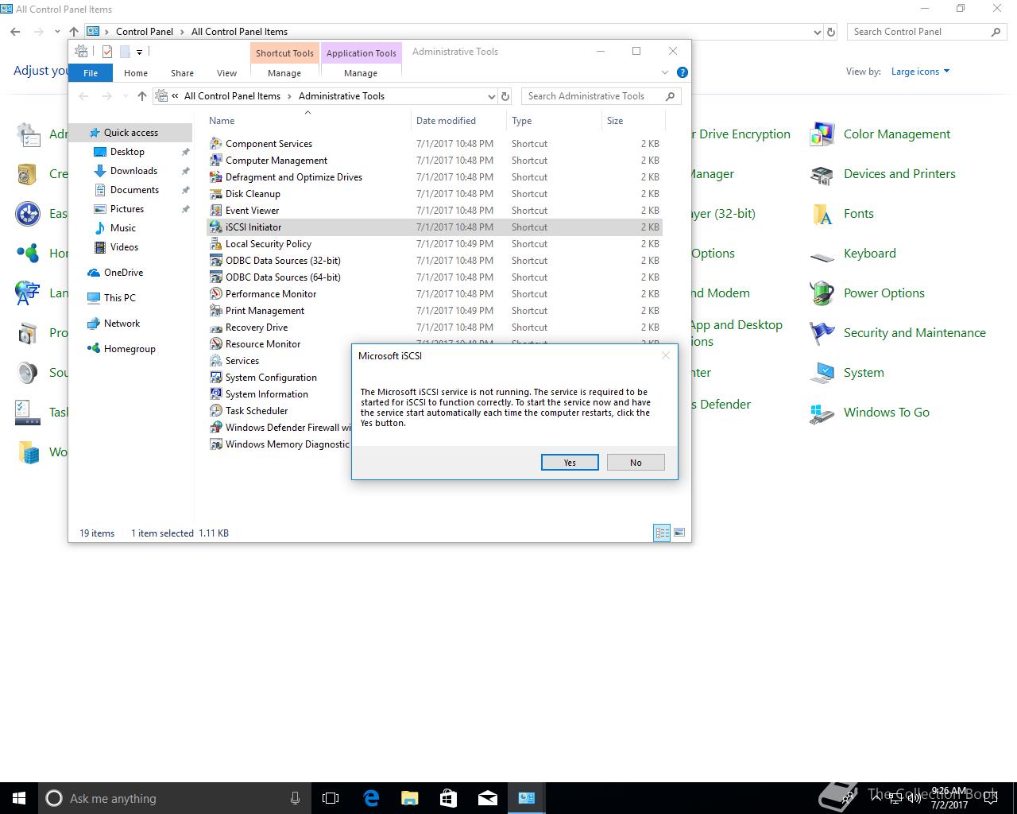Open Keyboard in Control Panel
Image resolution: width=1017 pixels, height=814 pixels.
coord(853,254)
